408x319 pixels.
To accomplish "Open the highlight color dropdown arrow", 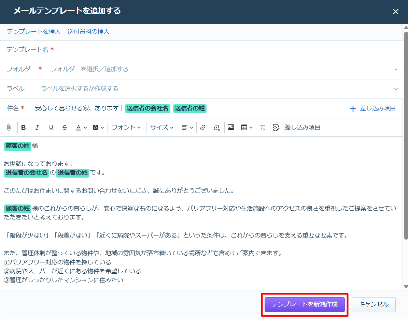I will (102, 128).
